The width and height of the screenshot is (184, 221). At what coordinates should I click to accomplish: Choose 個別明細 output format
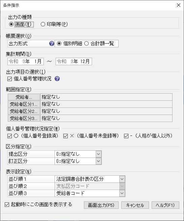coord(59,44)
